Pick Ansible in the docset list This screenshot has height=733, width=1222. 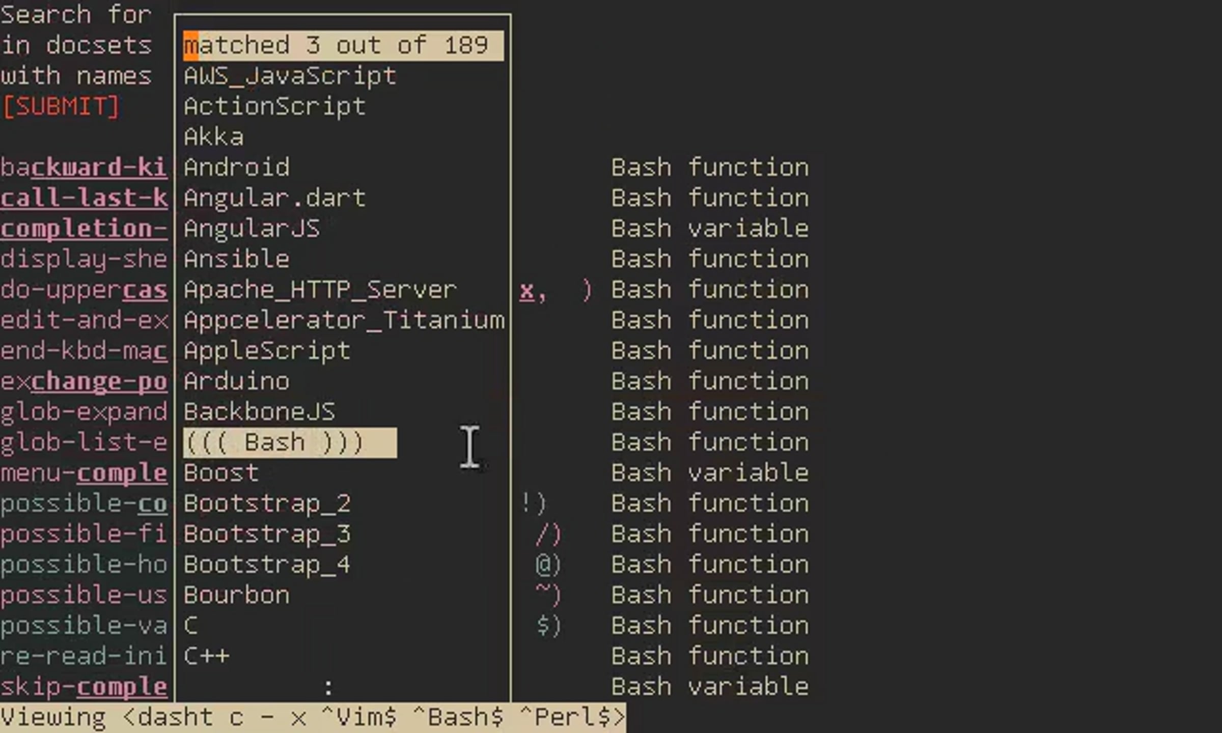click(x=236, y=260)
